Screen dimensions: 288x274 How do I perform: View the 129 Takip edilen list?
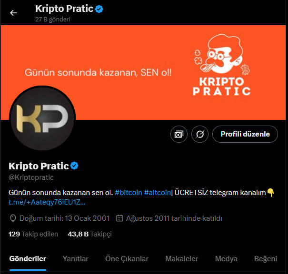(x=33, y=234)
